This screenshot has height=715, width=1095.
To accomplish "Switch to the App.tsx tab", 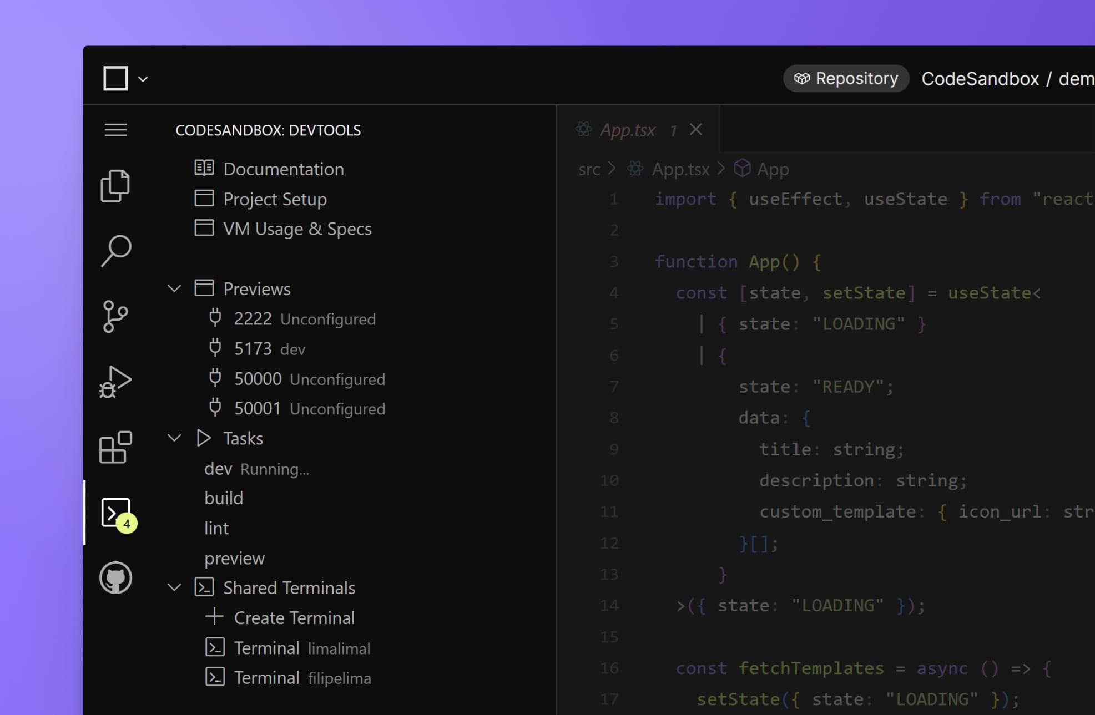I will coord(627,129).
